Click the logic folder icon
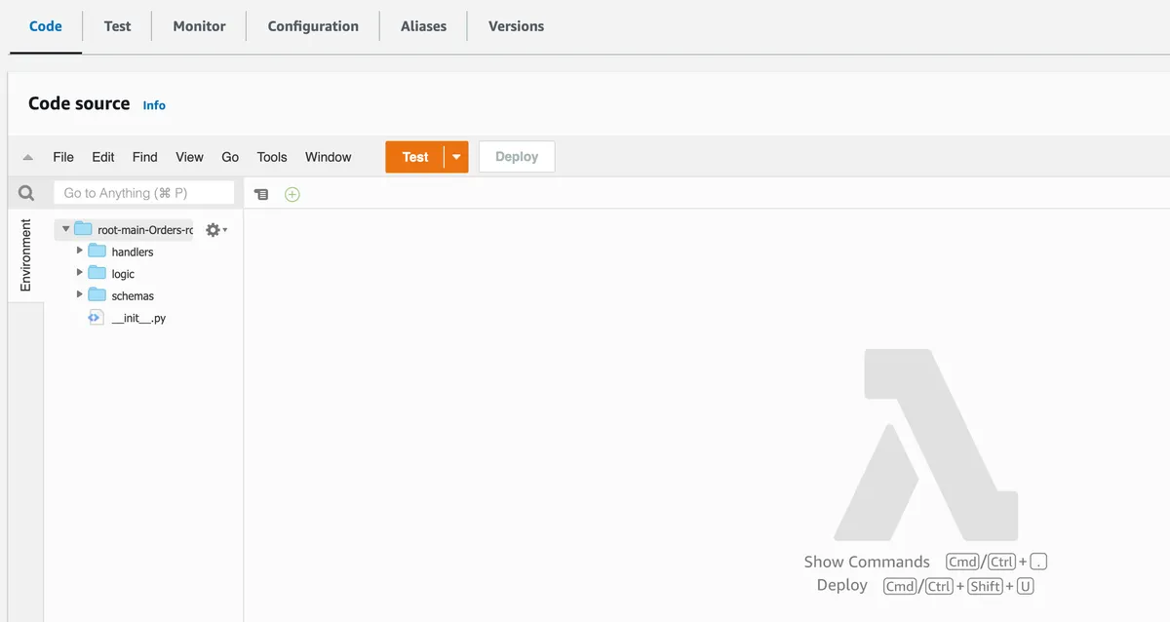 click(99, 273)
